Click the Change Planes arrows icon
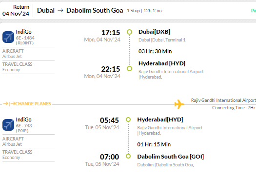The width and height of the screenshot is (256, 180). coord(9,103)
